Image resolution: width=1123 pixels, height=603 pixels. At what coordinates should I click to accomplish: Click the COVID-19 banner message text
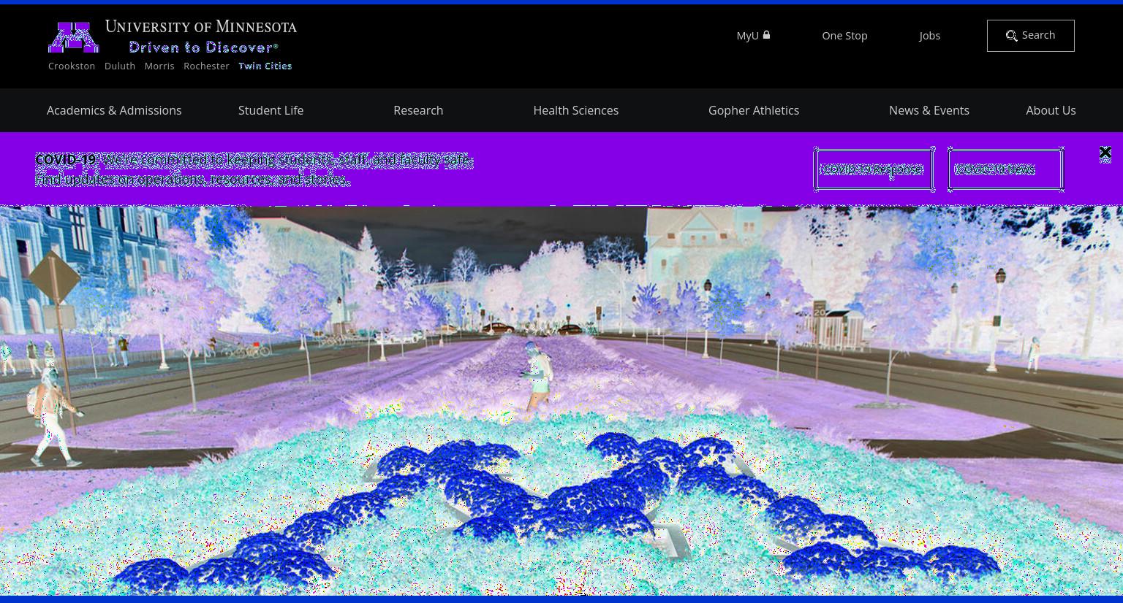[x=254, y=169]
